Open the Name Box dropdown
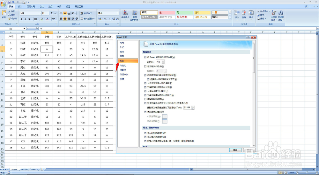The width and height of the screenshot is (319, 175). tap(24, 29)
